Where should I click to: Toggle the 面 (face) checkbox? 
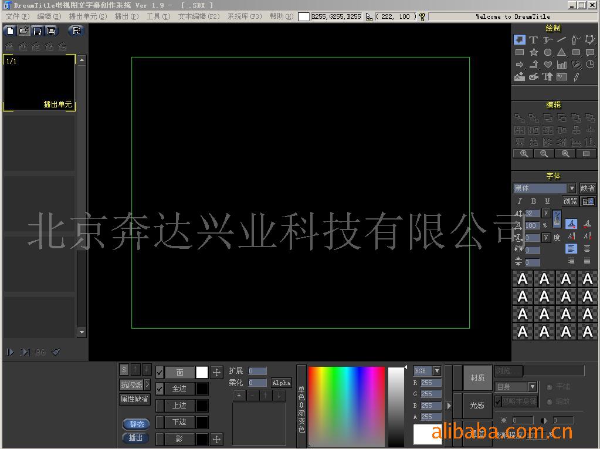click(x=160, y=372)
